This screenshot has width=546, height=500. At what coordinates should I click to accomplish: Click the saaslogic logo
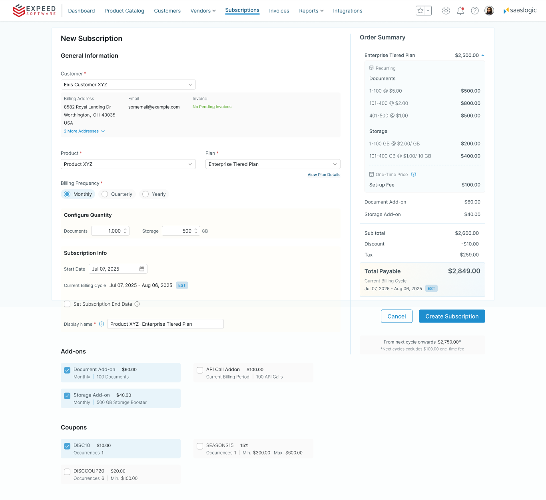pyautogui.click(x=520, y=10)
